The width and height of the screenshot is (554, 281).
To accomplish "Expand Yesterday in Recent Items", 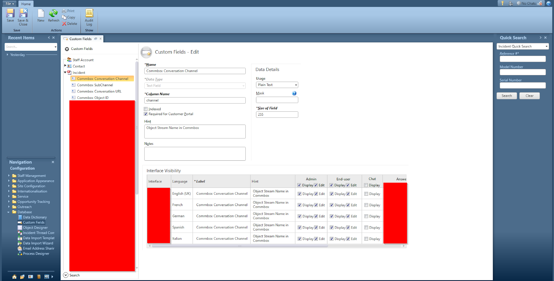I will pyautogui.click(x=7, y=54).
